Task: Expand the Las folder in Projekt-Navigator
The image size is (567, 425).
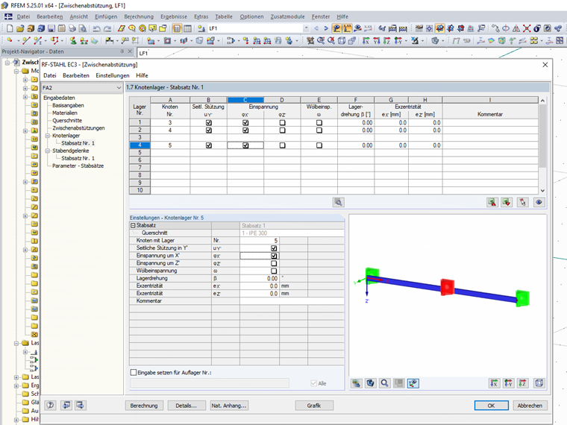Action: pyautogui.click(x=16, y=377)
